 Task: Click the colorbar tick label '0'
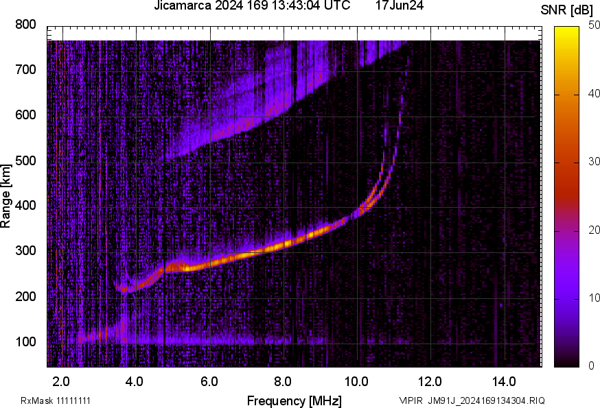(592, 366)
